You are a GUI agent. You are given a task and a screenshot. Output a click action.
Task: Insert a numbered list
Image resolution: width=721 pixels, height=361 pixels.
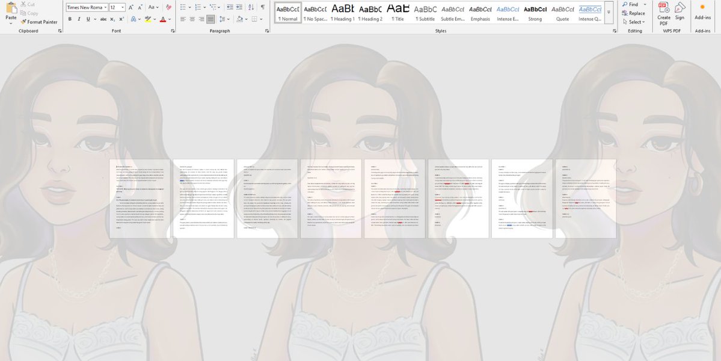pos(198,7)
